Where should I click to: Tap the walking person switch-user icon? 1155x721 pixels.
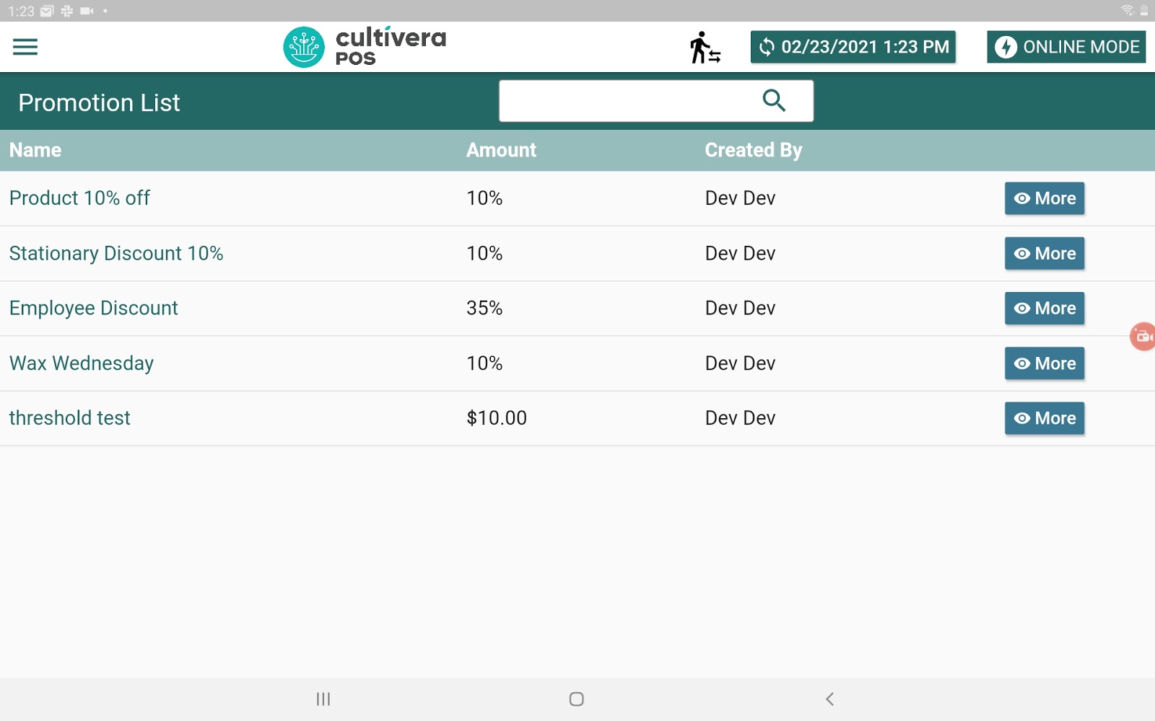[x=705, y=48]
